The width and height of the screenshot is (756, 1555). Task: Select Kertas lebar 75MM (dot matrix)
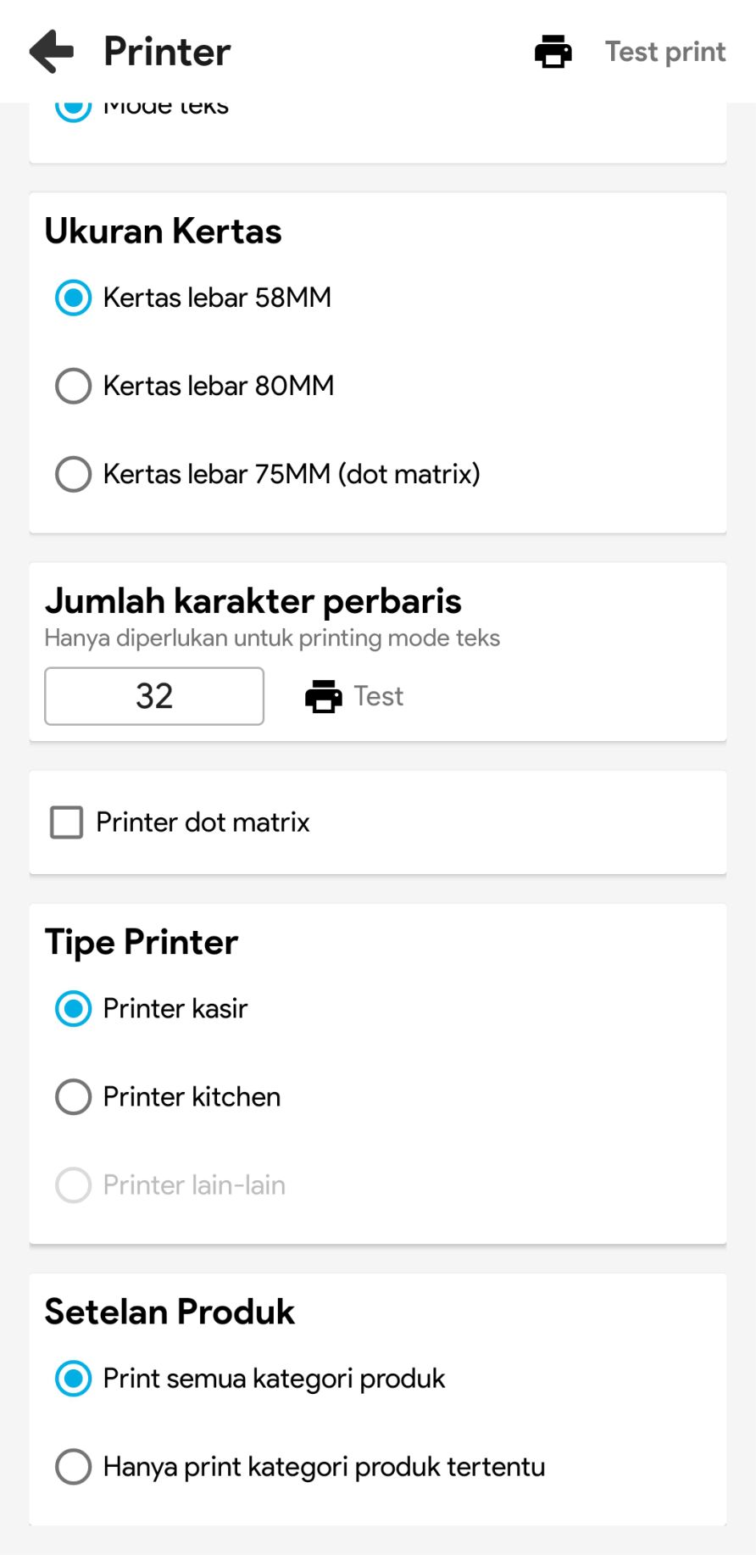[74, 474]
